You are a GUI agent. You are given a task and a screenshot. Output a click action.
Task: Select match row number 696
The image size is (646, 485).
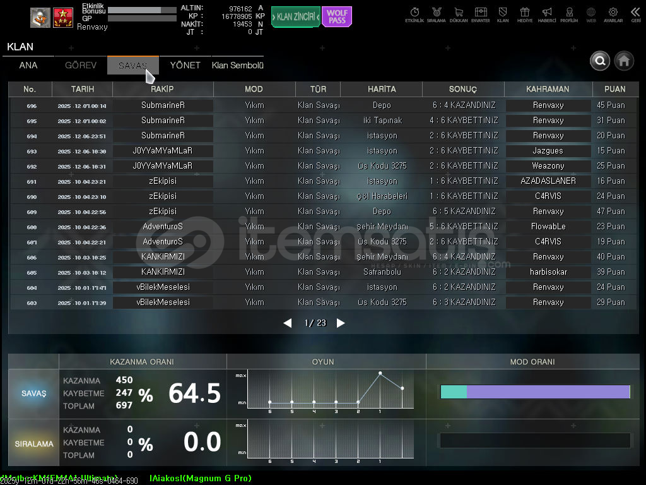coord(323,105)
